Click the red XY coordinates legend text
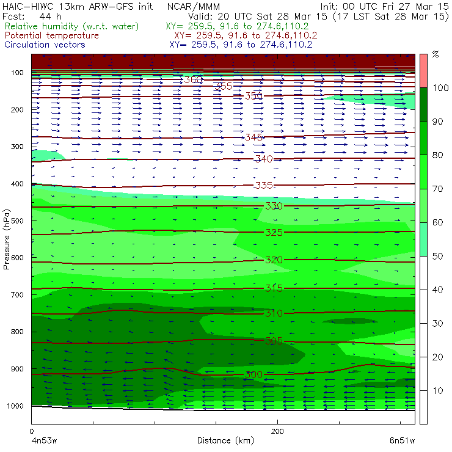Viewport: 452px width, 452px height. (246, 35)
